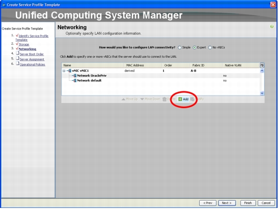The width and height of the screenshot is (278, 209).
Task: Click the Next > button
Action: tap(226, 203)
